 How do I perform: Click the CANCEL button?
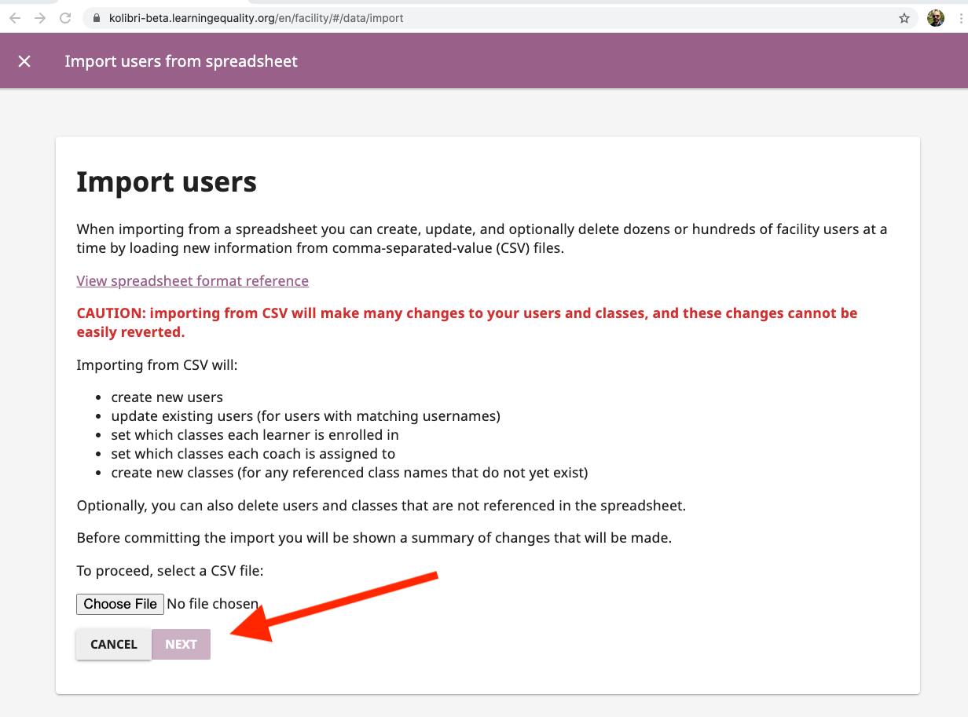(113, 644)
